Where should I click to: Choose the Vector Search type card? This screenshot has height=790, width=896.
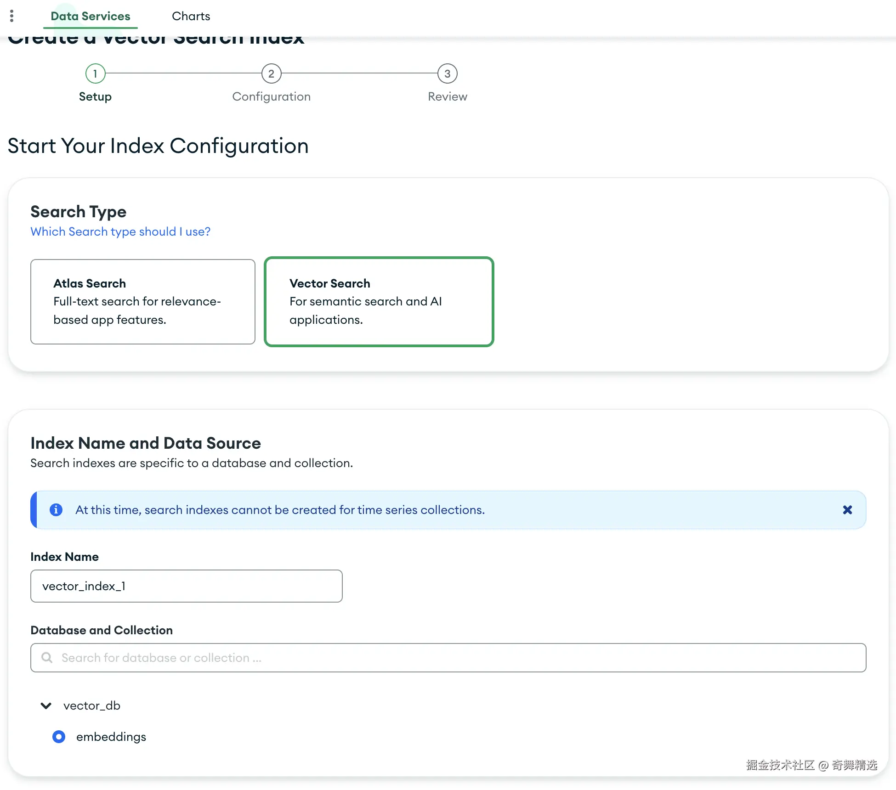379,302
